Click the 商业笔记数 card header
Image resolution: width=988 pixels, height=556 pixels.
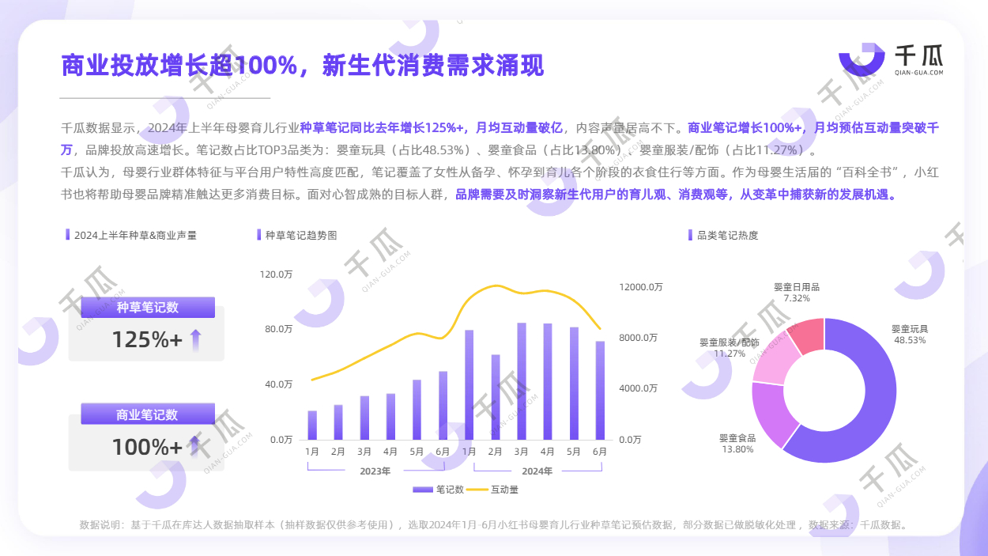pos(147,414)
